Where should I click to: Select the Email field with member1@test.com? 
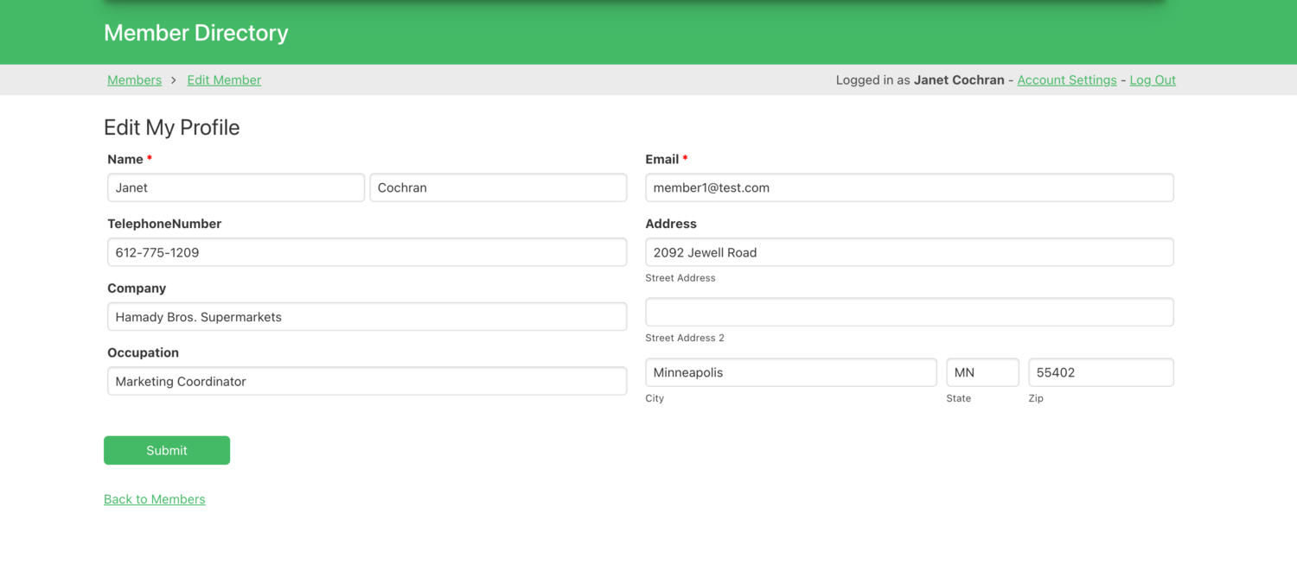point(909,187)
